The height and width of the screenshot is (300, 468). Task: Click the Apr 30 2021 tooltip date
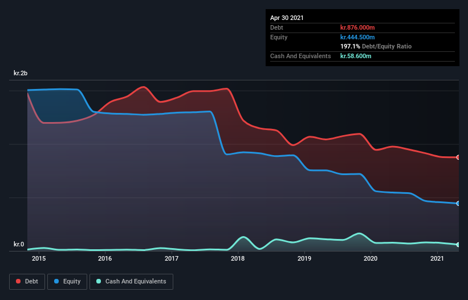[x=287, y=18]
